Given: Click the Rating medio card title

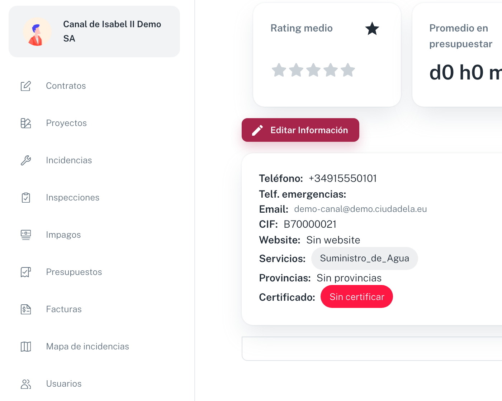Looking at the screenshot, I should [302, 28].
